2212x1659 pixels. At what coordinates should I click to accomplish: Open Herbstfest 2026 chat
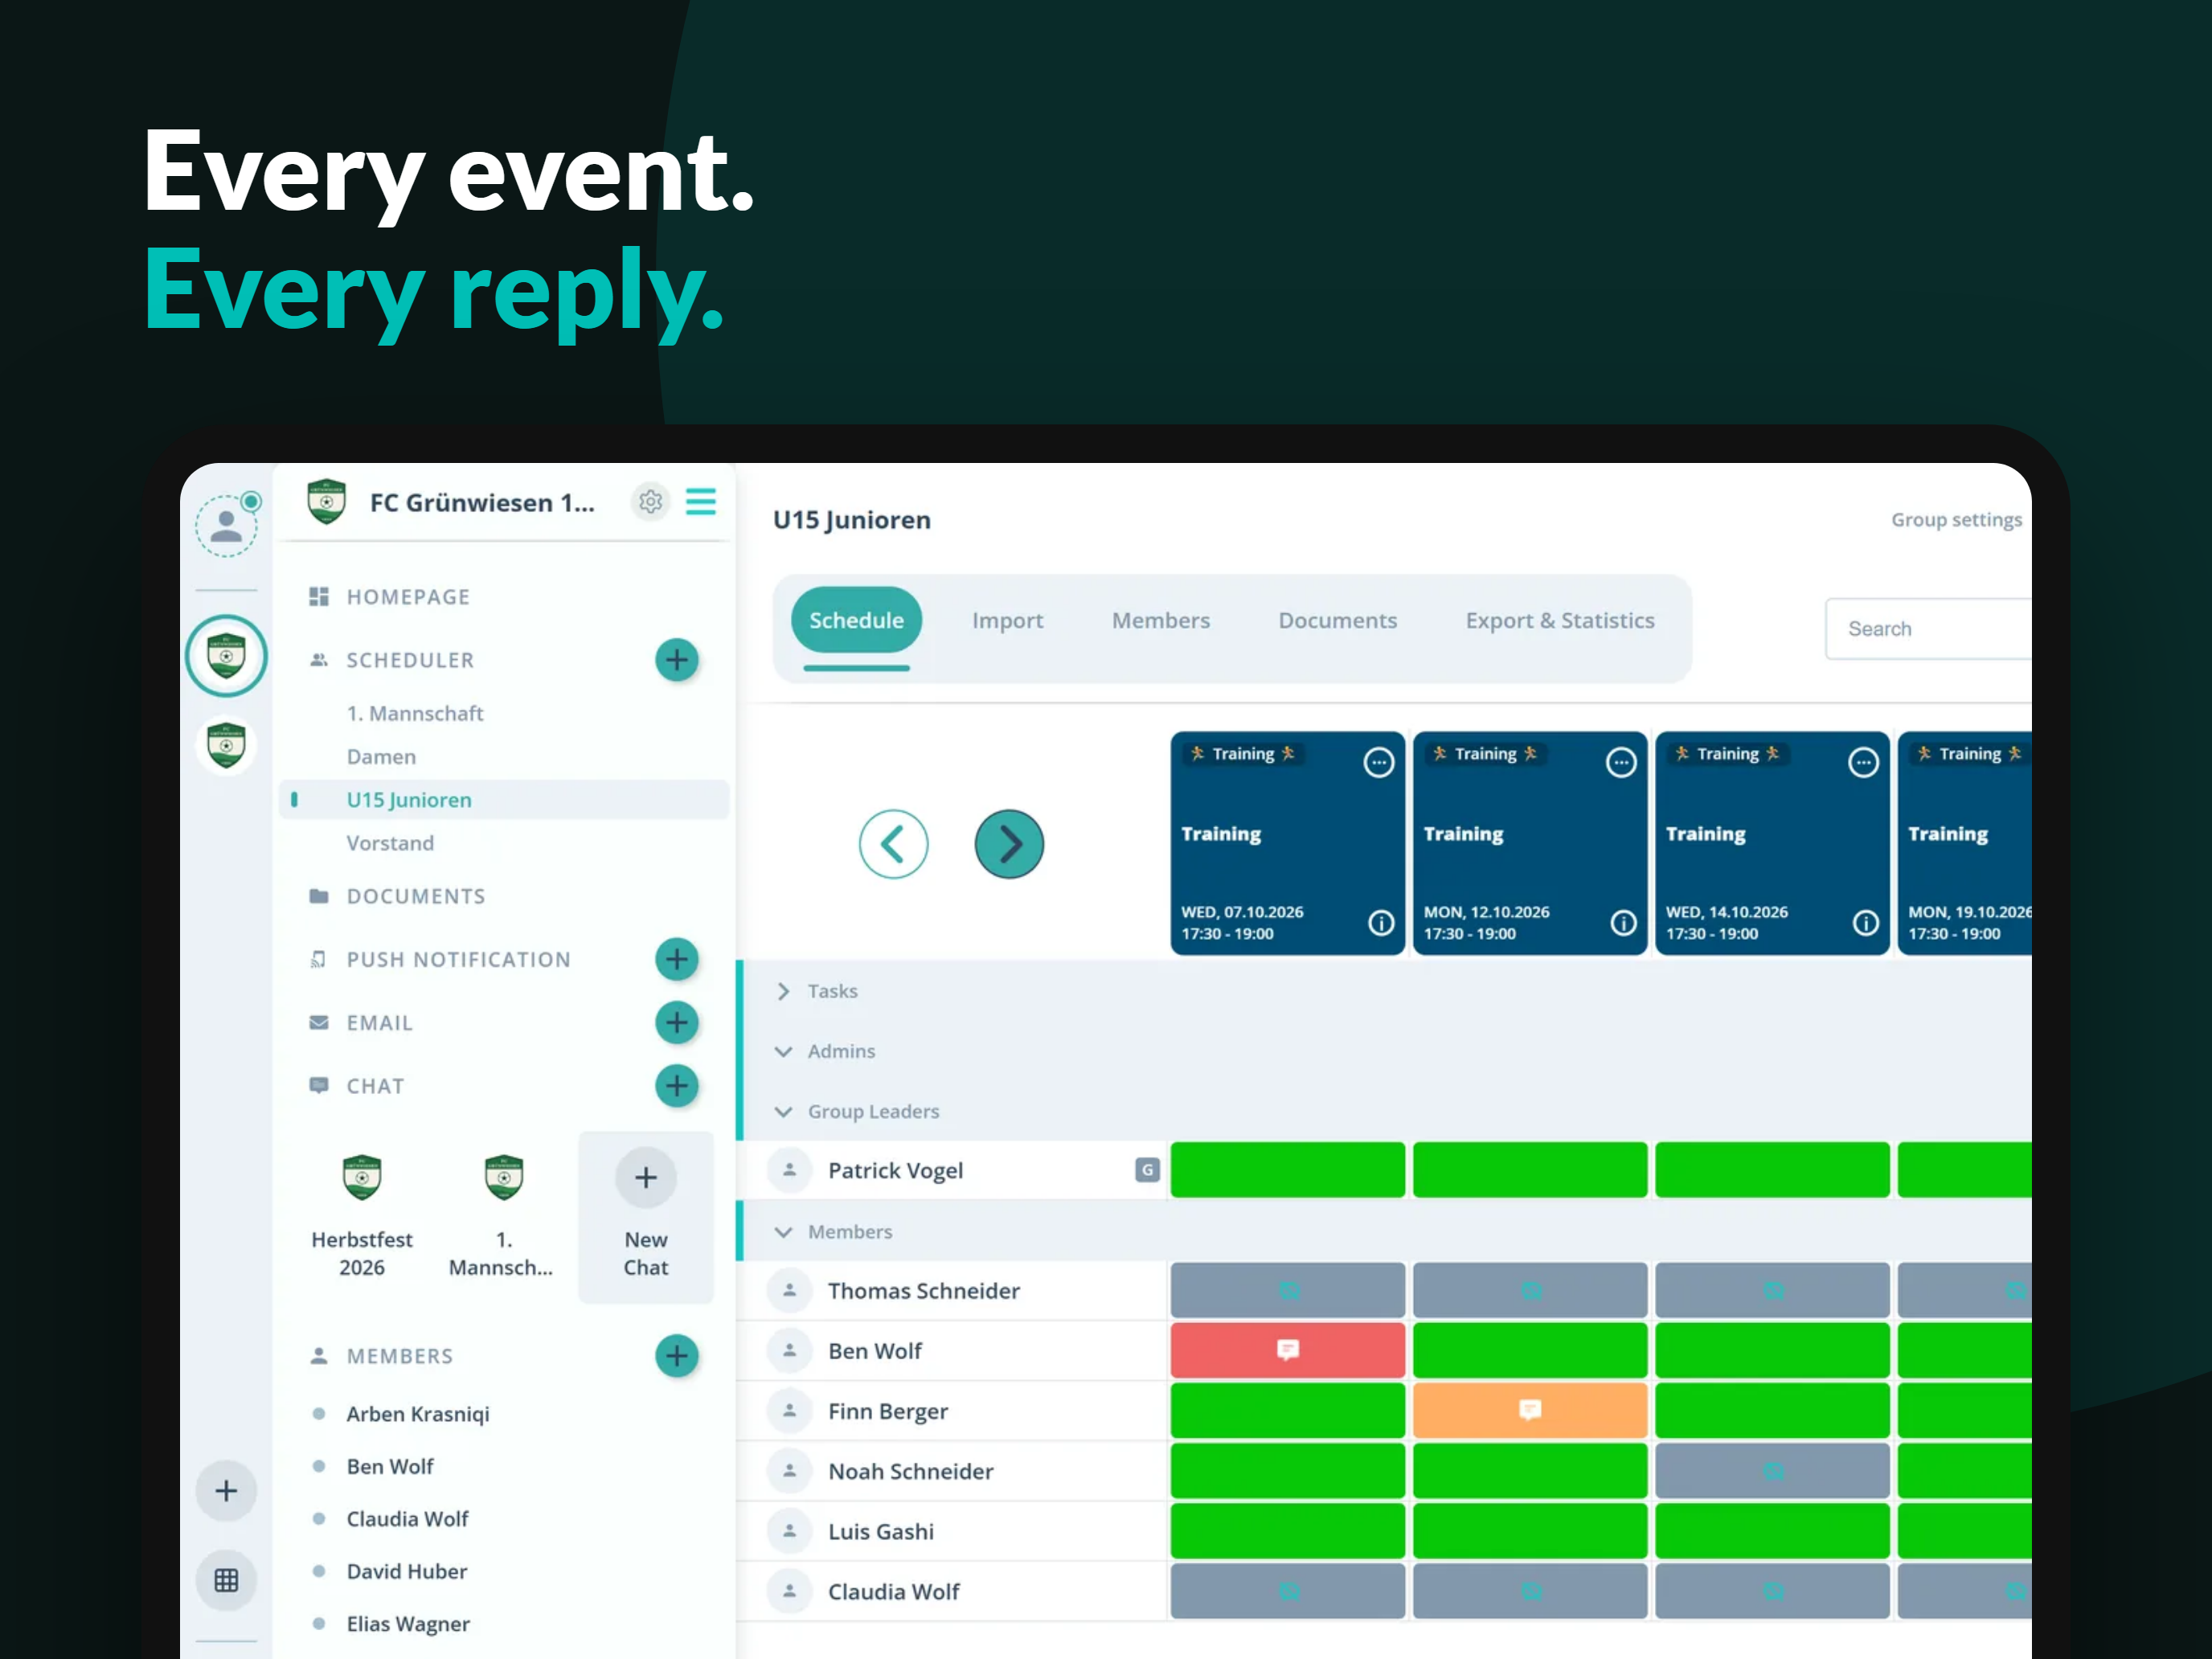(362, 1217)
